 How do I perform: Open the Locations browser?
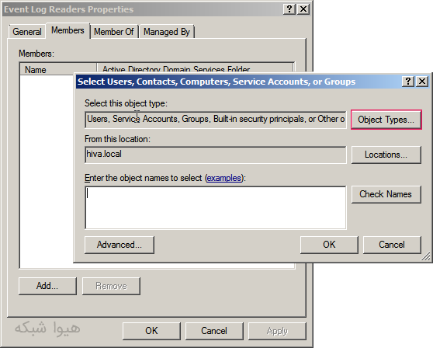pyautogui.click(x=386, y=155)
